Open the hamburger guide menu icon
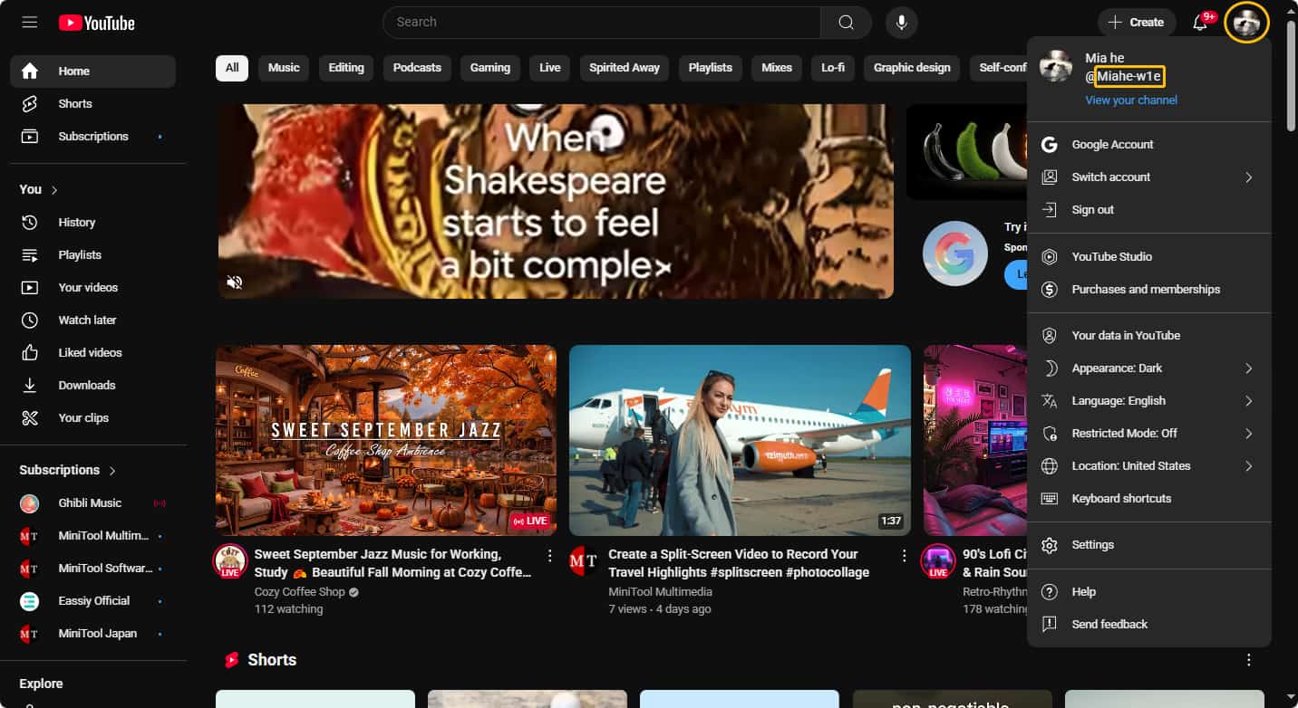 point(30,23)
